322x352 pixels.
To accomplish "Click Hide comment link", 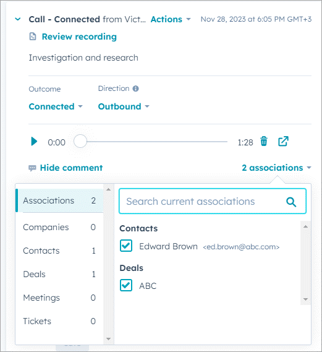I will pyautogui.click(x=71, y=168).
